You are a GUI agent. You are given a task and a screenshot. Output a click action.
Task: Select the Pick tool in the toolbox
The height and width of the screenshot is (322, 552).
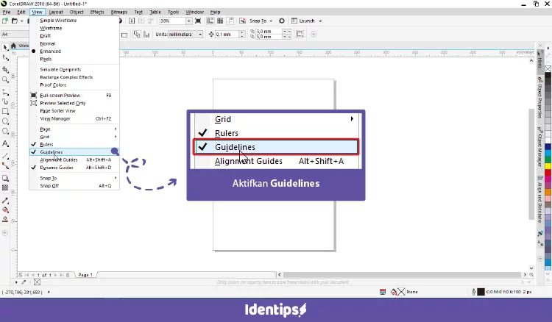[x=5, y=47]
